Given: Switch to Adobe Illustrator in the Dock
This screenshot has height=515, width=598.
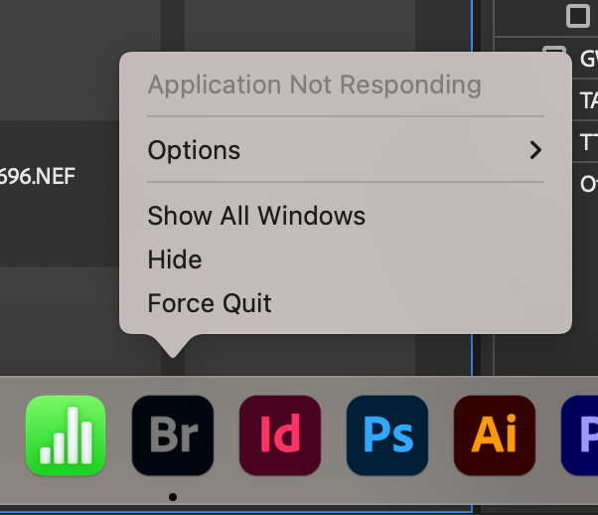Looking at the screenshot, I should pos(495,435).
